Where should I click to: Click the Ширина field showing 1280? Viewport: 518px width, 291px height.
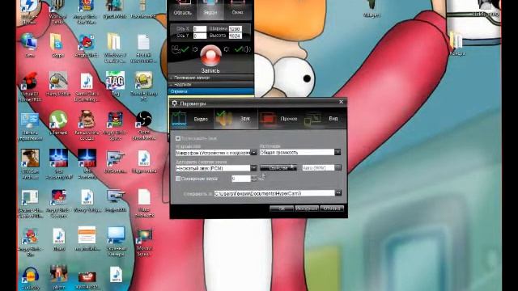[x=236, y=29]
